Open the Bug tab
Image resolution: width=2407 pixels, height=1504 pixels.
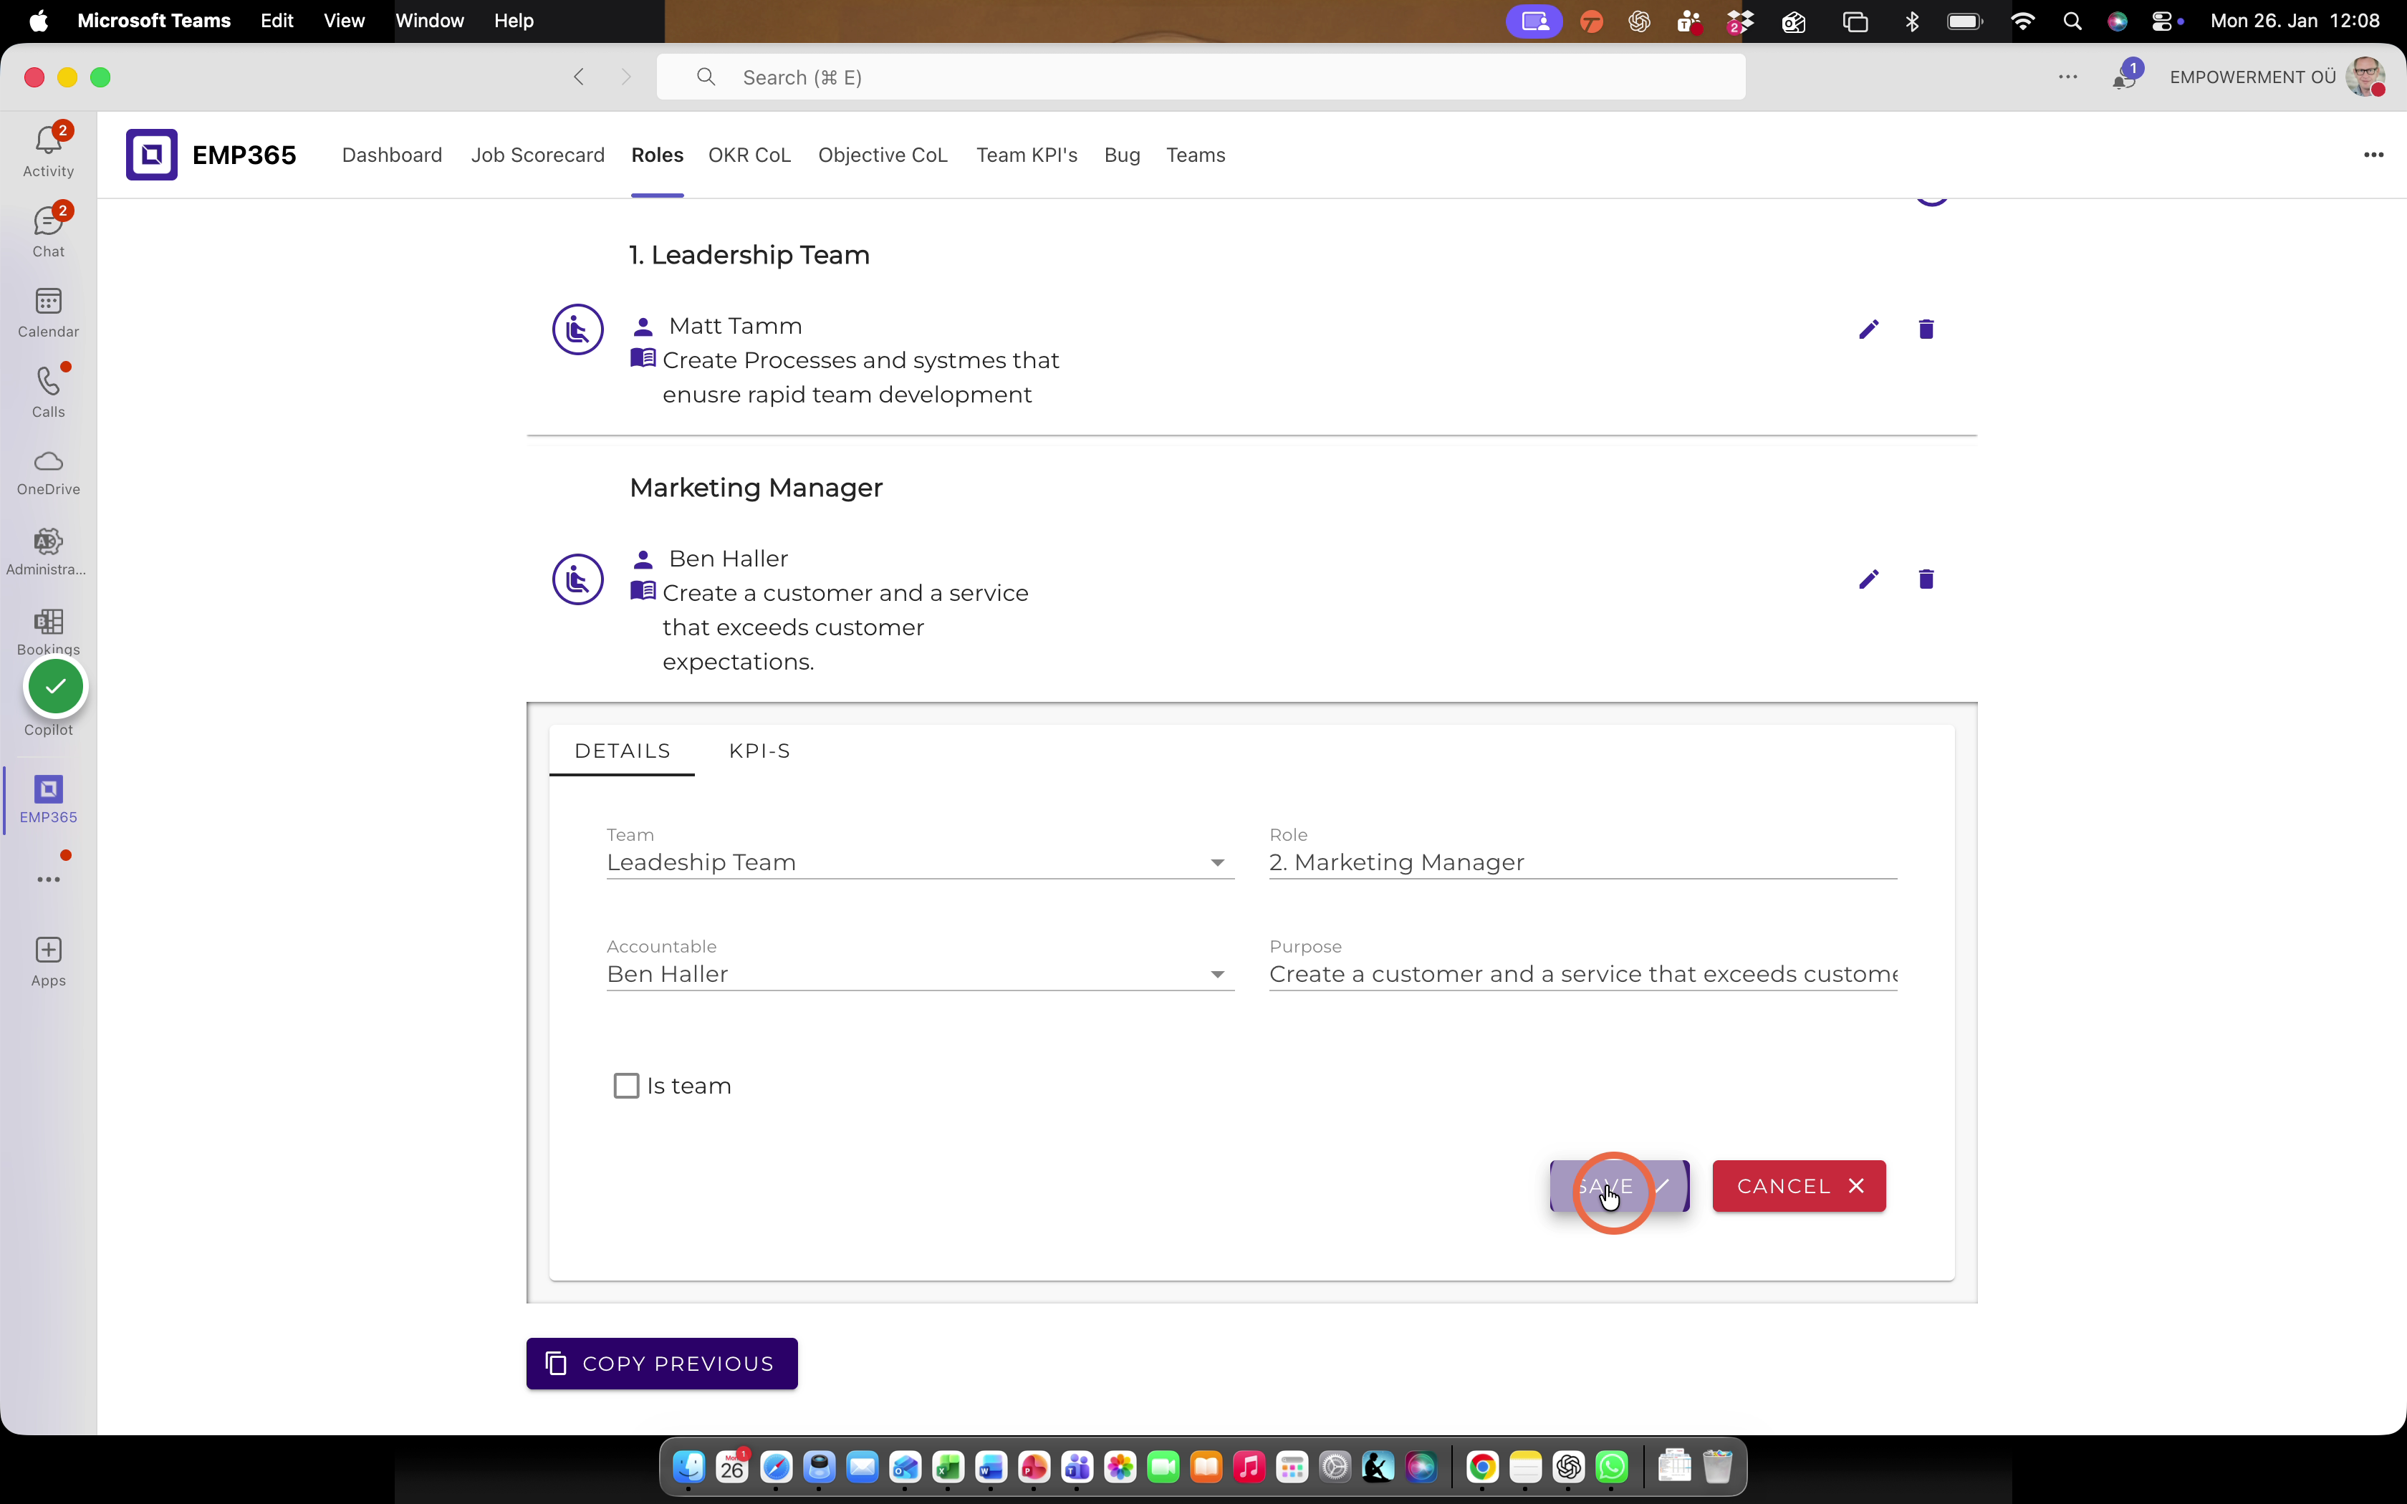tap(1122, 155)
